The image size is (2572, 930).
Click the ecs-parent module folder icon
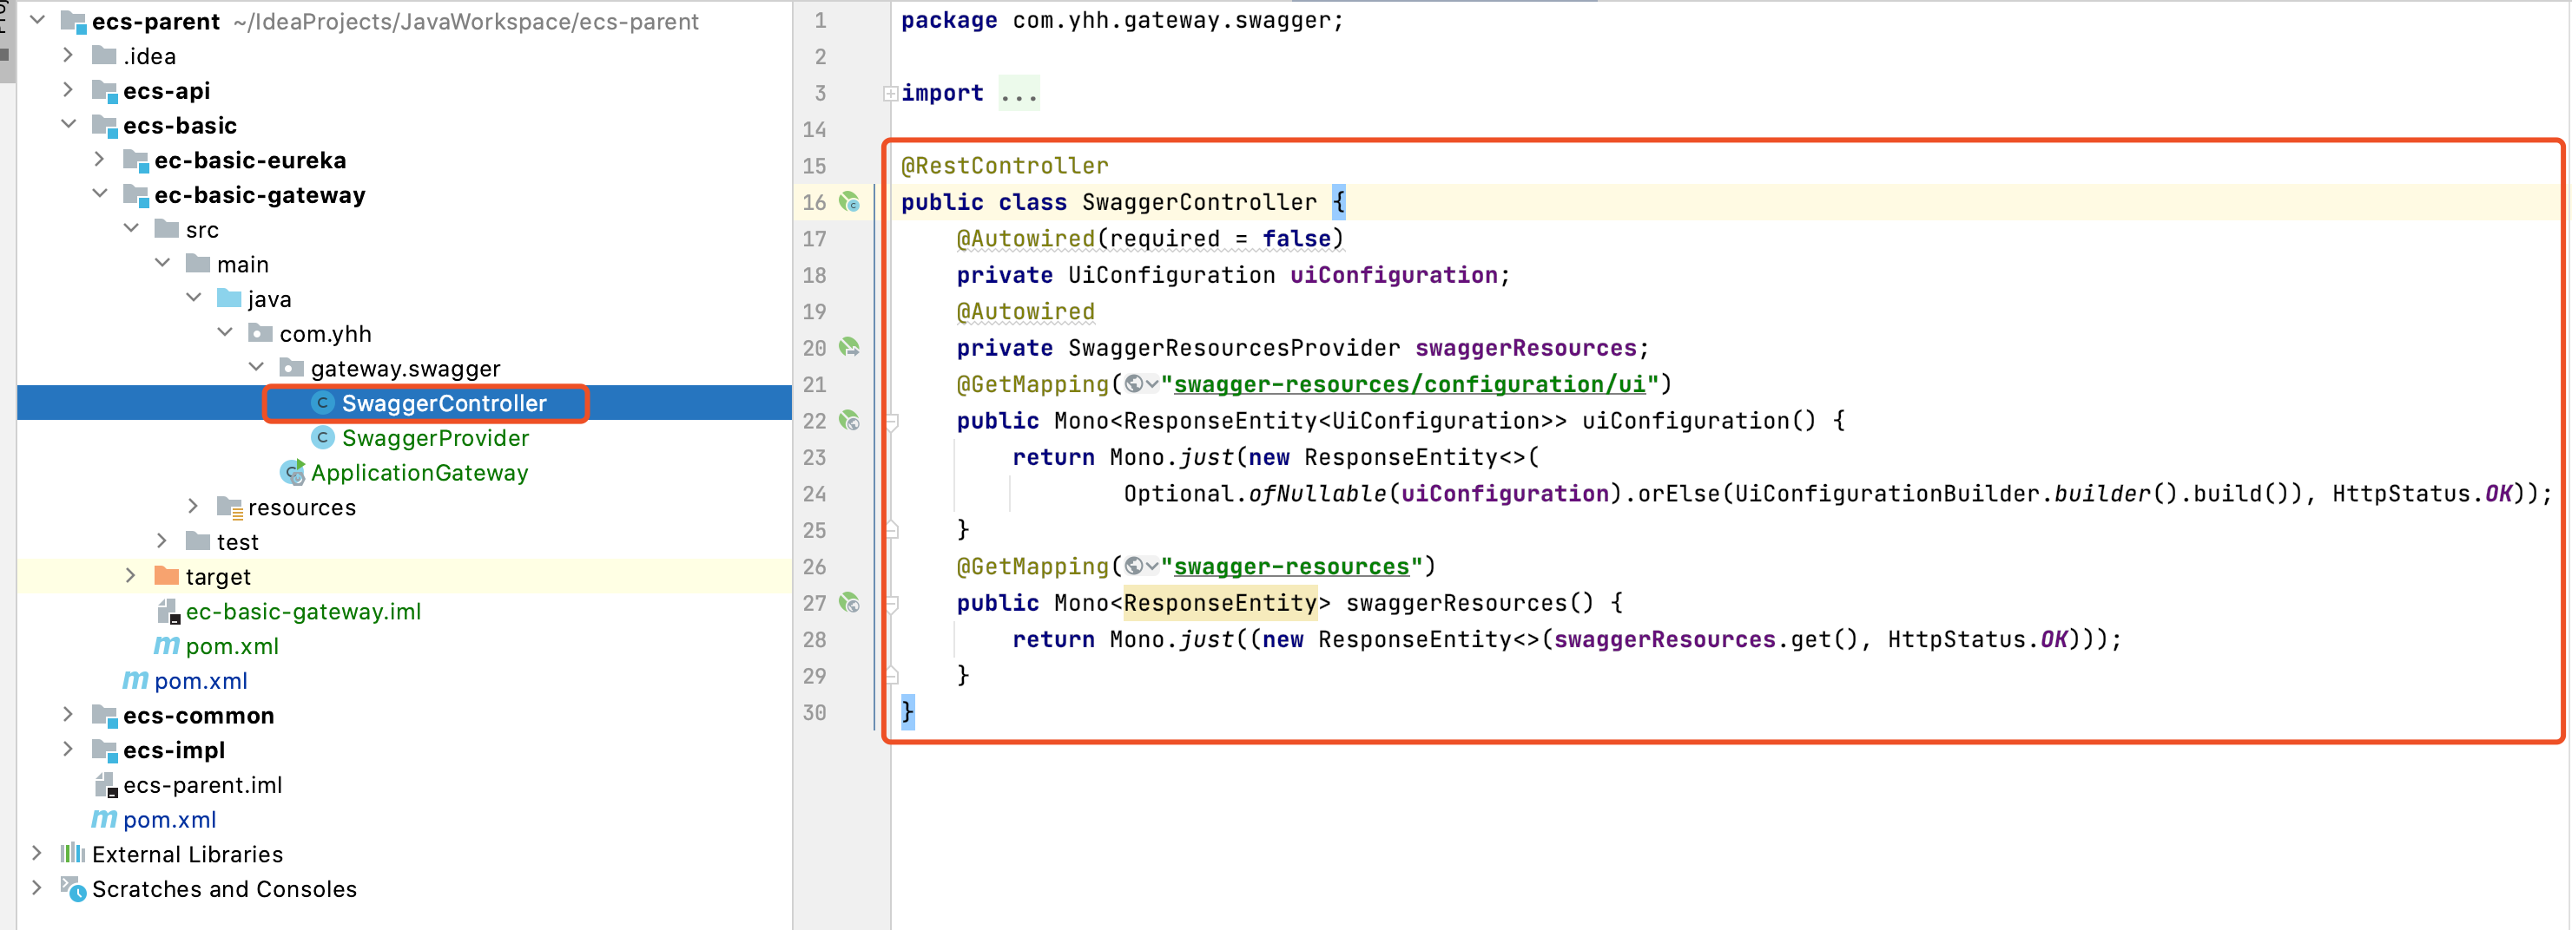tap(73, 22)
